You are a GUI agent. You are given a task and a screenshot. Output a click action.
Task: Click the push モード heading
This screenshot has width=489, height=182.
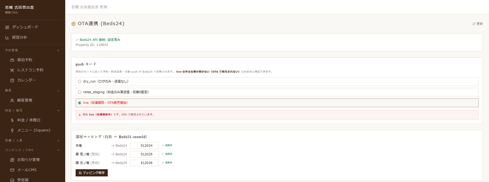coord(86,64)
